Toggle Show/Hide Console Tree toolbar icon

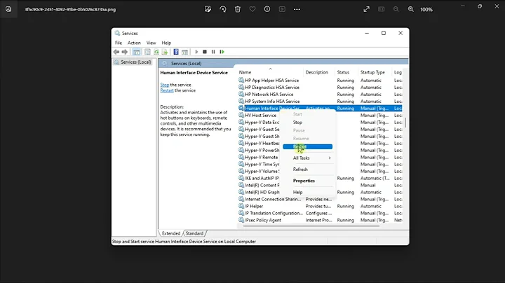(x=137, y=52)
